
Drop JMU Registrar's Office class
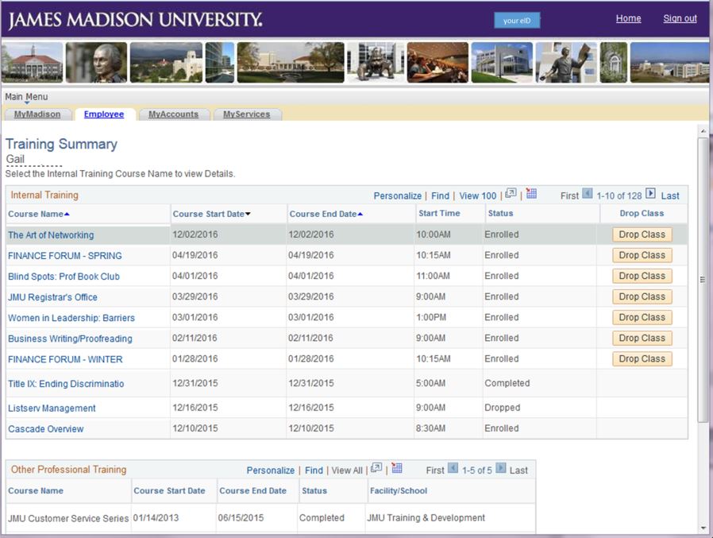tap(642, 296)
